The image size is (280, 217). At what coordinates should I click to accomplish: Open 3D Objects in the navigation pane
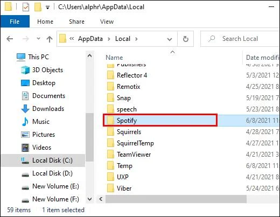[42, 70]
